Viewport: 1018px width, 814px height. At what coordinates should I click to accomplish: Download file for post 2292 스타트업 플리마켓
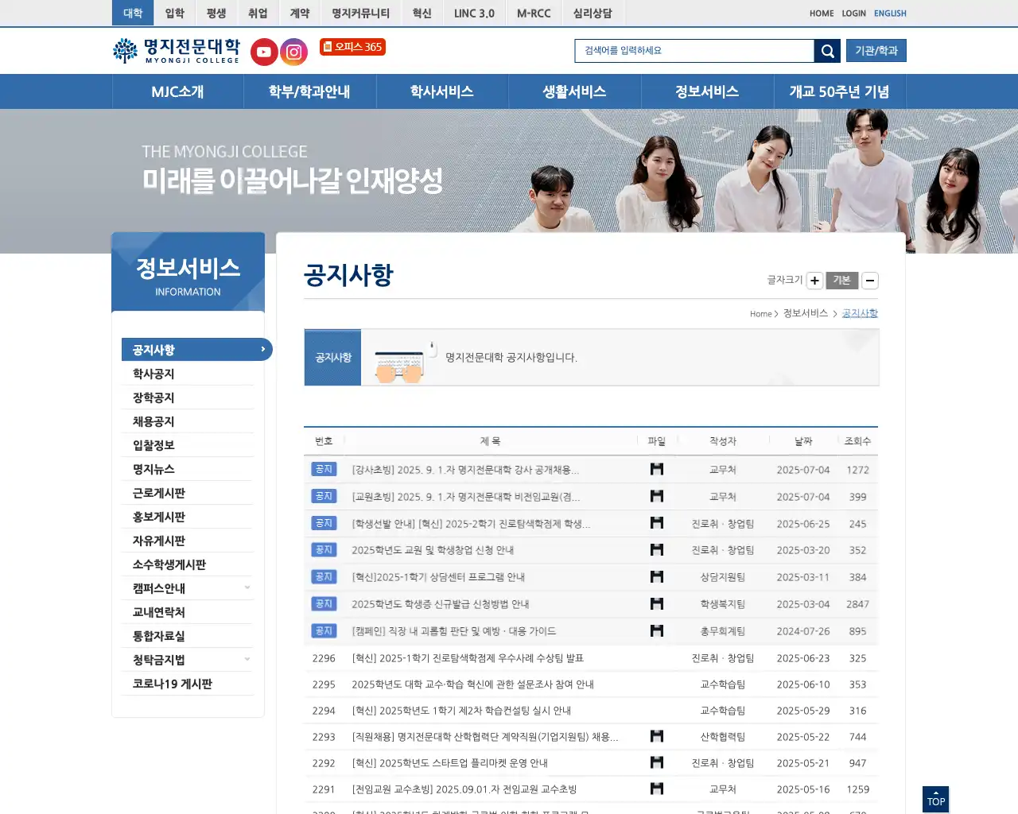point(657,762)
